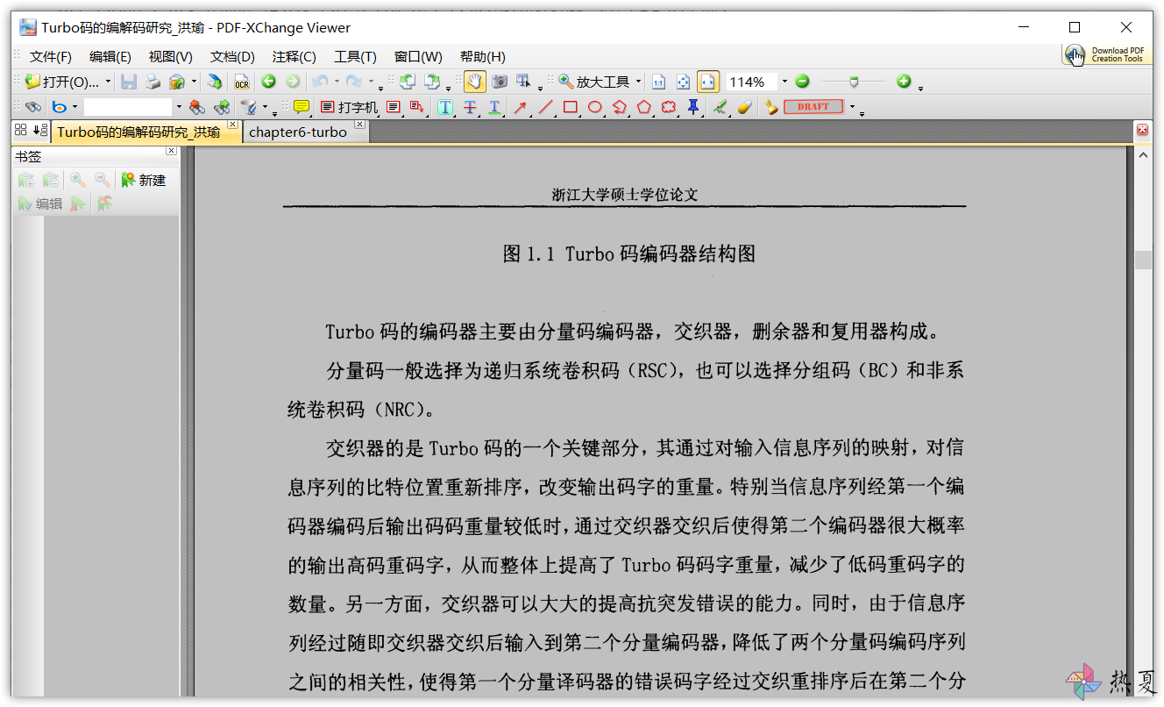
Task: Go to previous view with green back arrow
Action: (x=268, y=82)
